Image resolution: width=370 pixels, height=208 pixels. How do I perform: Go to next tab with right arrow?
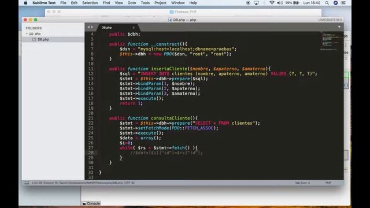coord(92,27)
